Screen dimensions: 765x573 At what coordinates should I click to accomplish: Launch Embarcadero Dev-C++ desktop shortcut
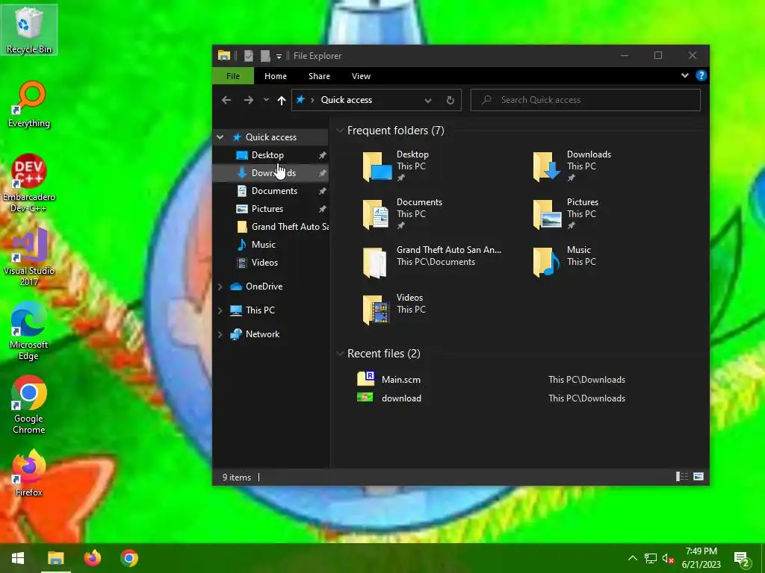29,184
